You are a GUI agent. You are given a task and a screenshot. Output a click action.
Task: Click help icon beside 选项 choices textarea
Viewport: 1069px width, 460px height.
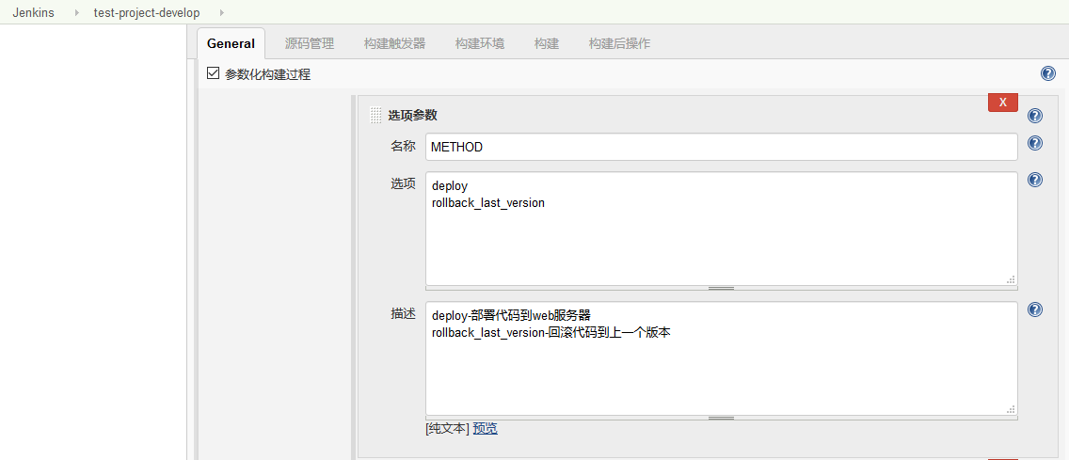tap(1035, 180)
